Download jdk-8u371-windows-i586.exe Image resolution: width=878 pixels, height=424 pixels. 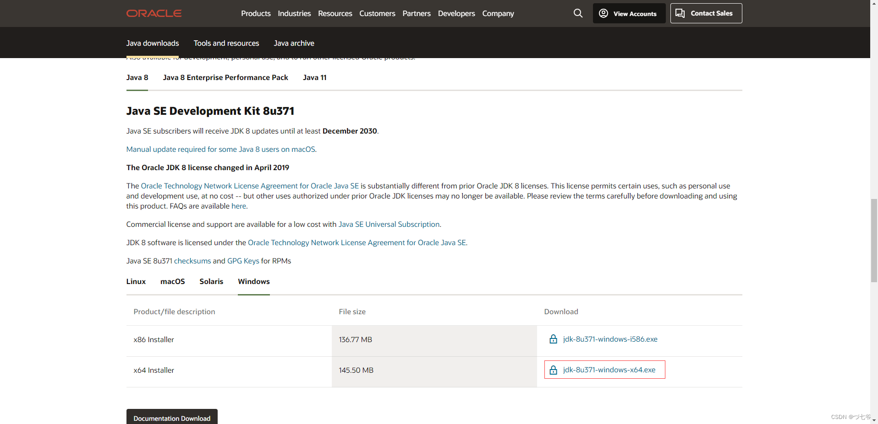coord(610,339)
